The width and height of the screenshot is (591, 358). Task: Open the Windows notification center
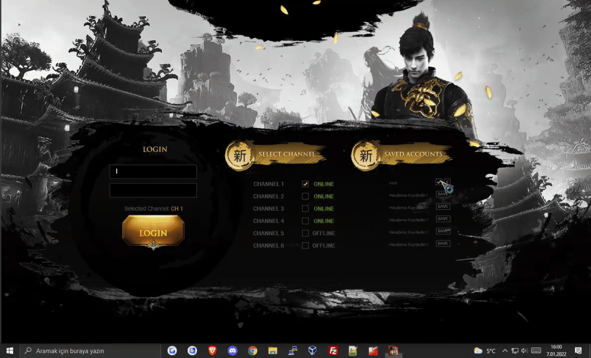(578, 351)
